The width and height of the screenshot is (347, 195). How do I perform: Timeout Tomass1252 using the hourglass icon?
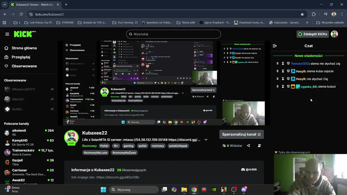point(283,63)
